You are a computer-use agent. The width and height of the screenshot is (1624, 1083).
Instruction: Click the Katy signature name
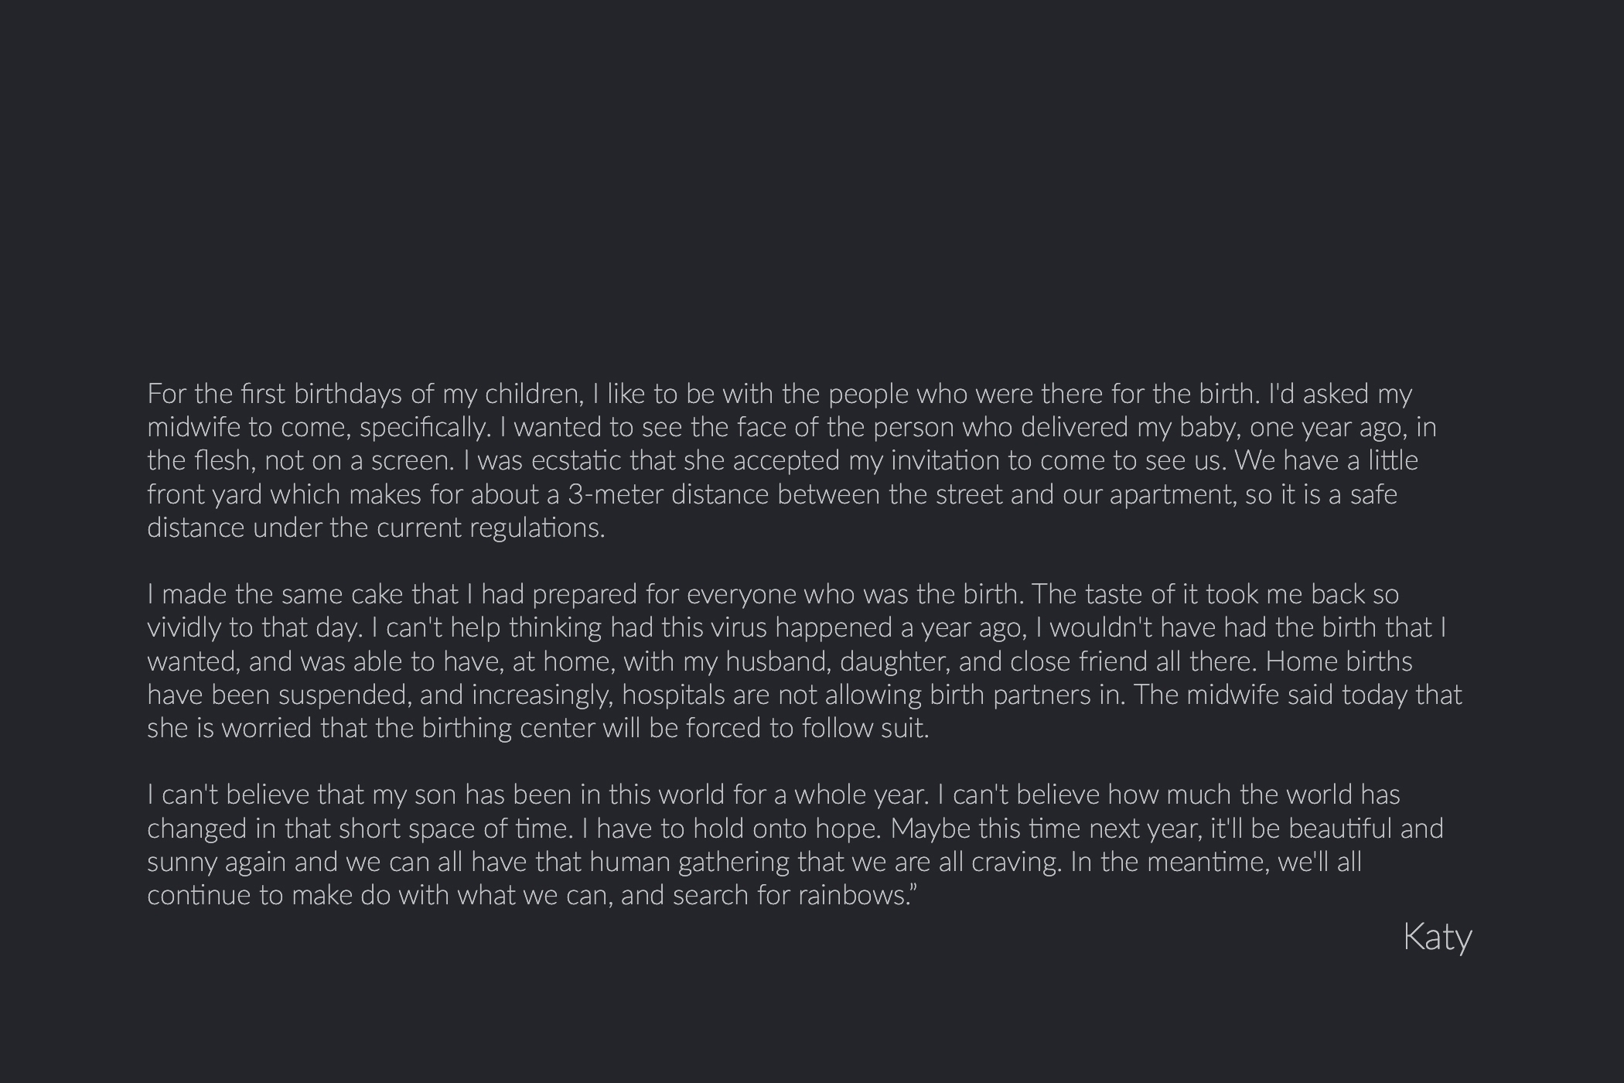coord(1437,938)
